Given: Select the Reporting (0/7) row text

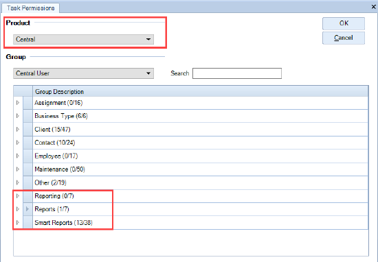Looking at the screenshot, I should click(54, 196).
